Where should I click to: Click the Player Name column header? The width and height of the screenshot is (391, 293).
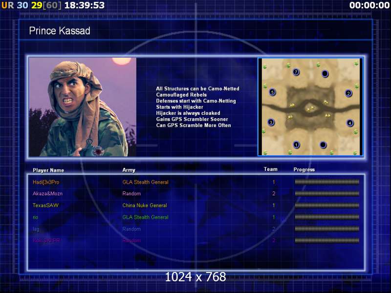(48, 170)
